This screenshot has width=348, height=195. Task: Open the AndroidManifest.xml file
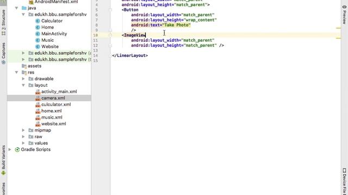point(56,2)
